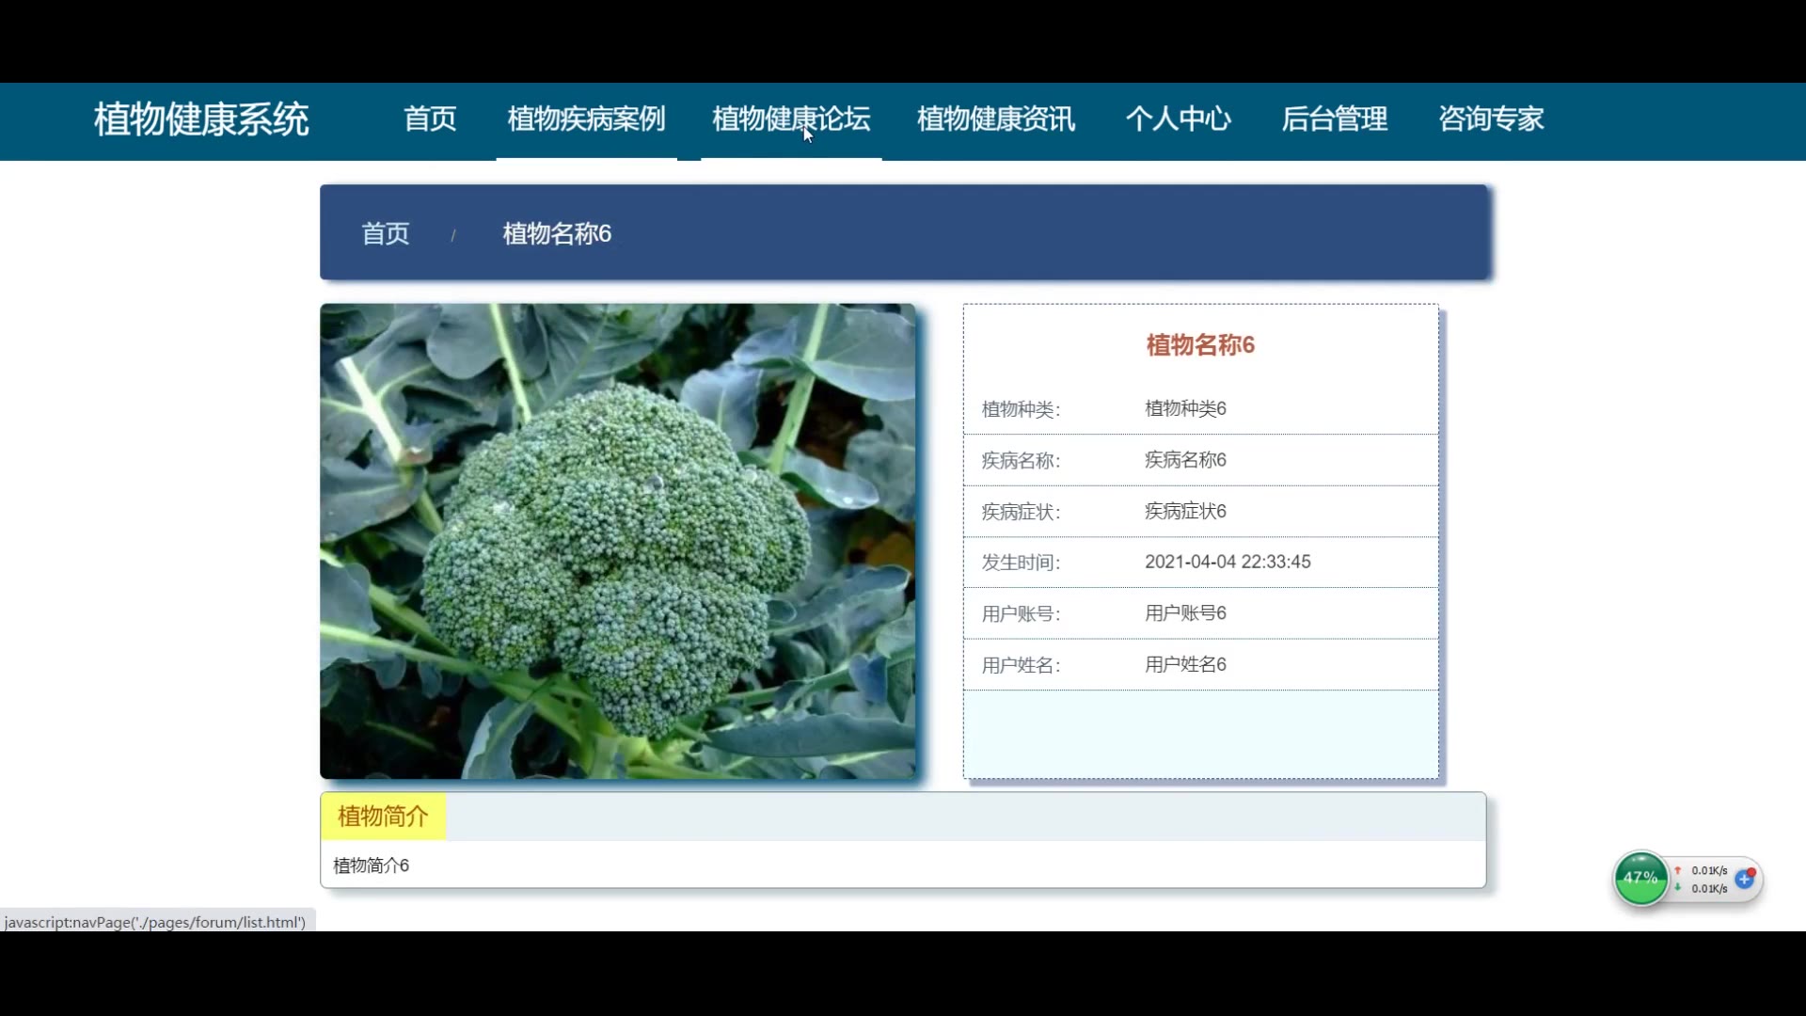
Task: Click 咨询专家 to consult an expert
Action: pyautogui.click(x=1491, y=119)
